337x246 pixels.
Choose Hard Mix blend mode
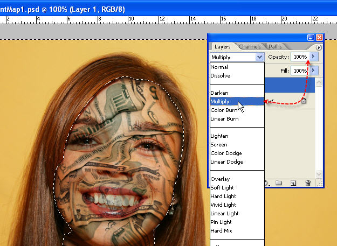(x=237, y=230)
